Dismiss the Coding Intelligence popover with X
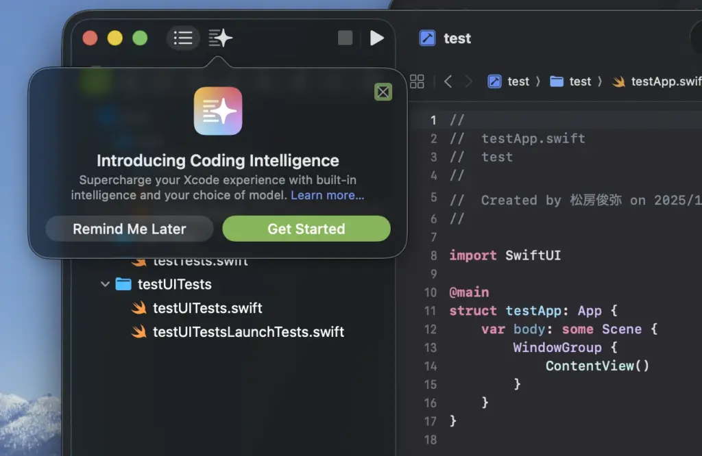 click(x=383, y=92)
